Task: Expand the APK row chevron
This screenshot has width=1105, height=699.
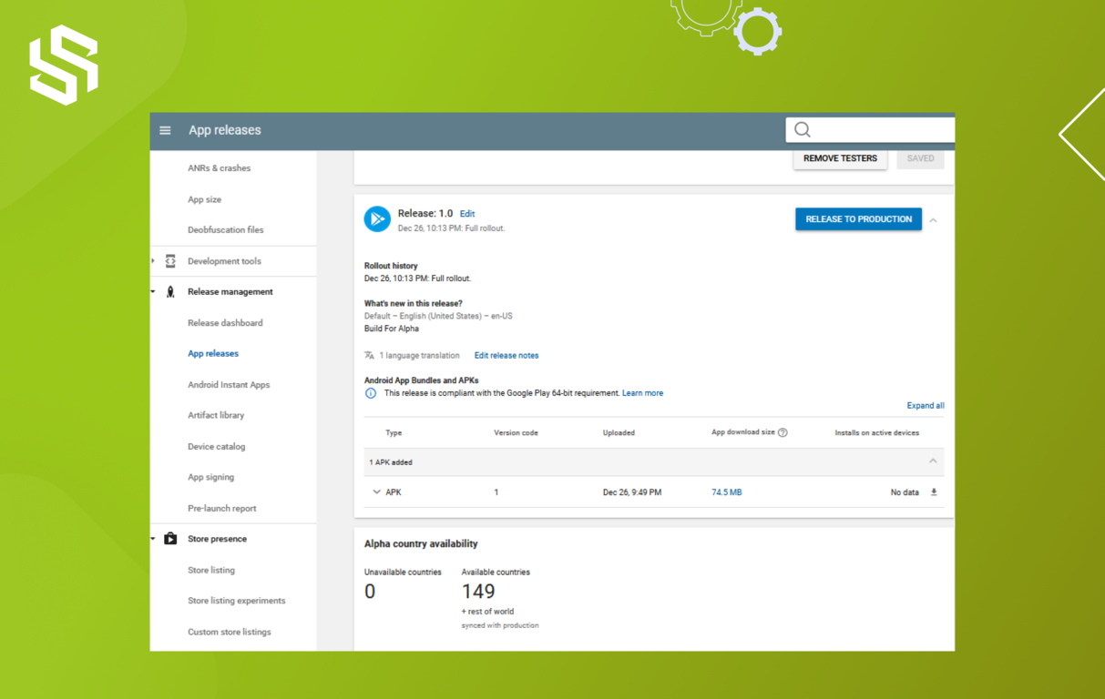Action: pos(376,492)
